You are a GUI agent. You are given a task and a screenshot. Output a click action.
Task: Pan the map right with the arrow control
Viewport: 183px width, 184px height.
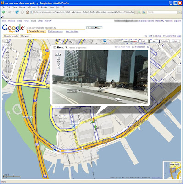(x=11, y=44)
